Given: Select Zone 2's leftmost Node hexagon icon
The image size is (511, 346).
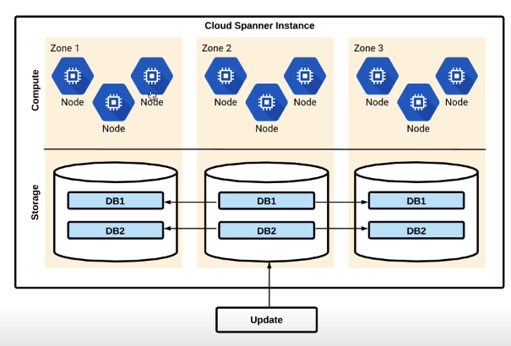Looking at the screenshot, I should click(x=226, y=76).
